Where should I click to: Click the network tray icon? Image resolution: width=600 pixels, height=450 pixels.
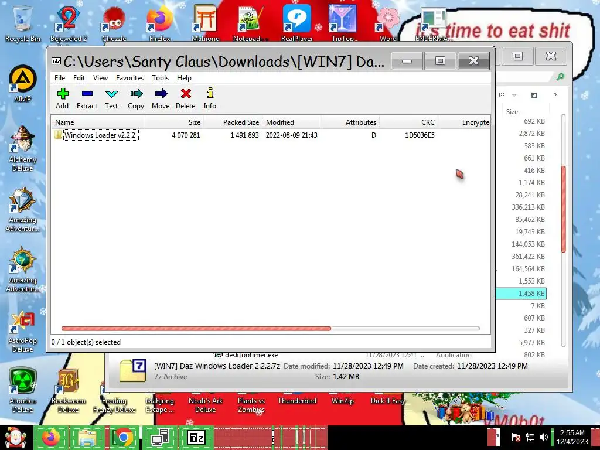pyautogui.click(x=530, y=437)
